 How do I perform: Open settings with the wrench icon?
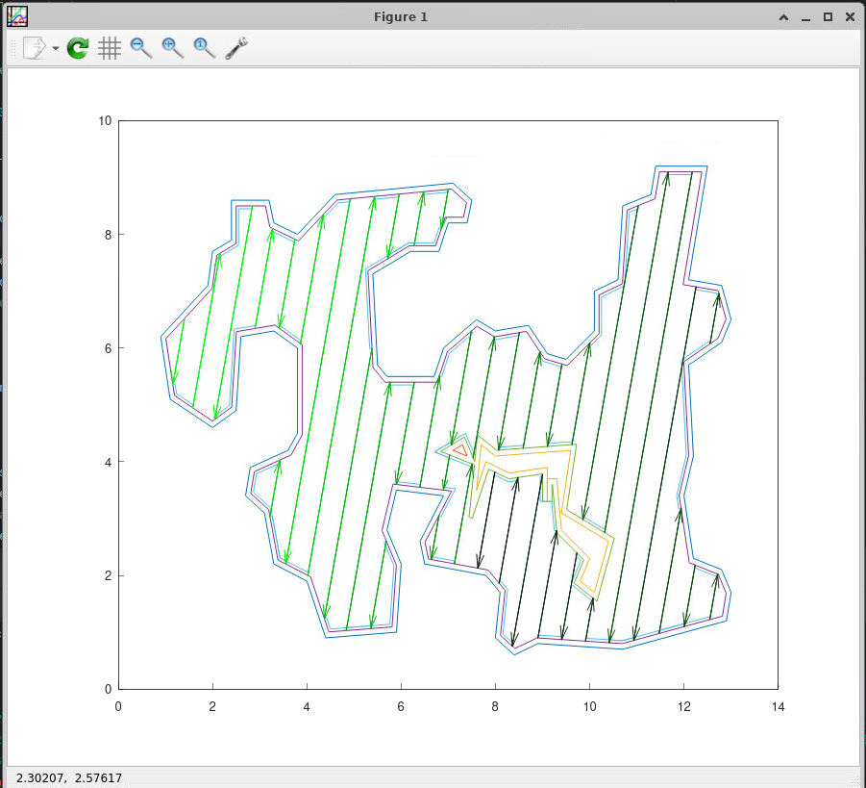pyautogui.click(x=236, y=48)
